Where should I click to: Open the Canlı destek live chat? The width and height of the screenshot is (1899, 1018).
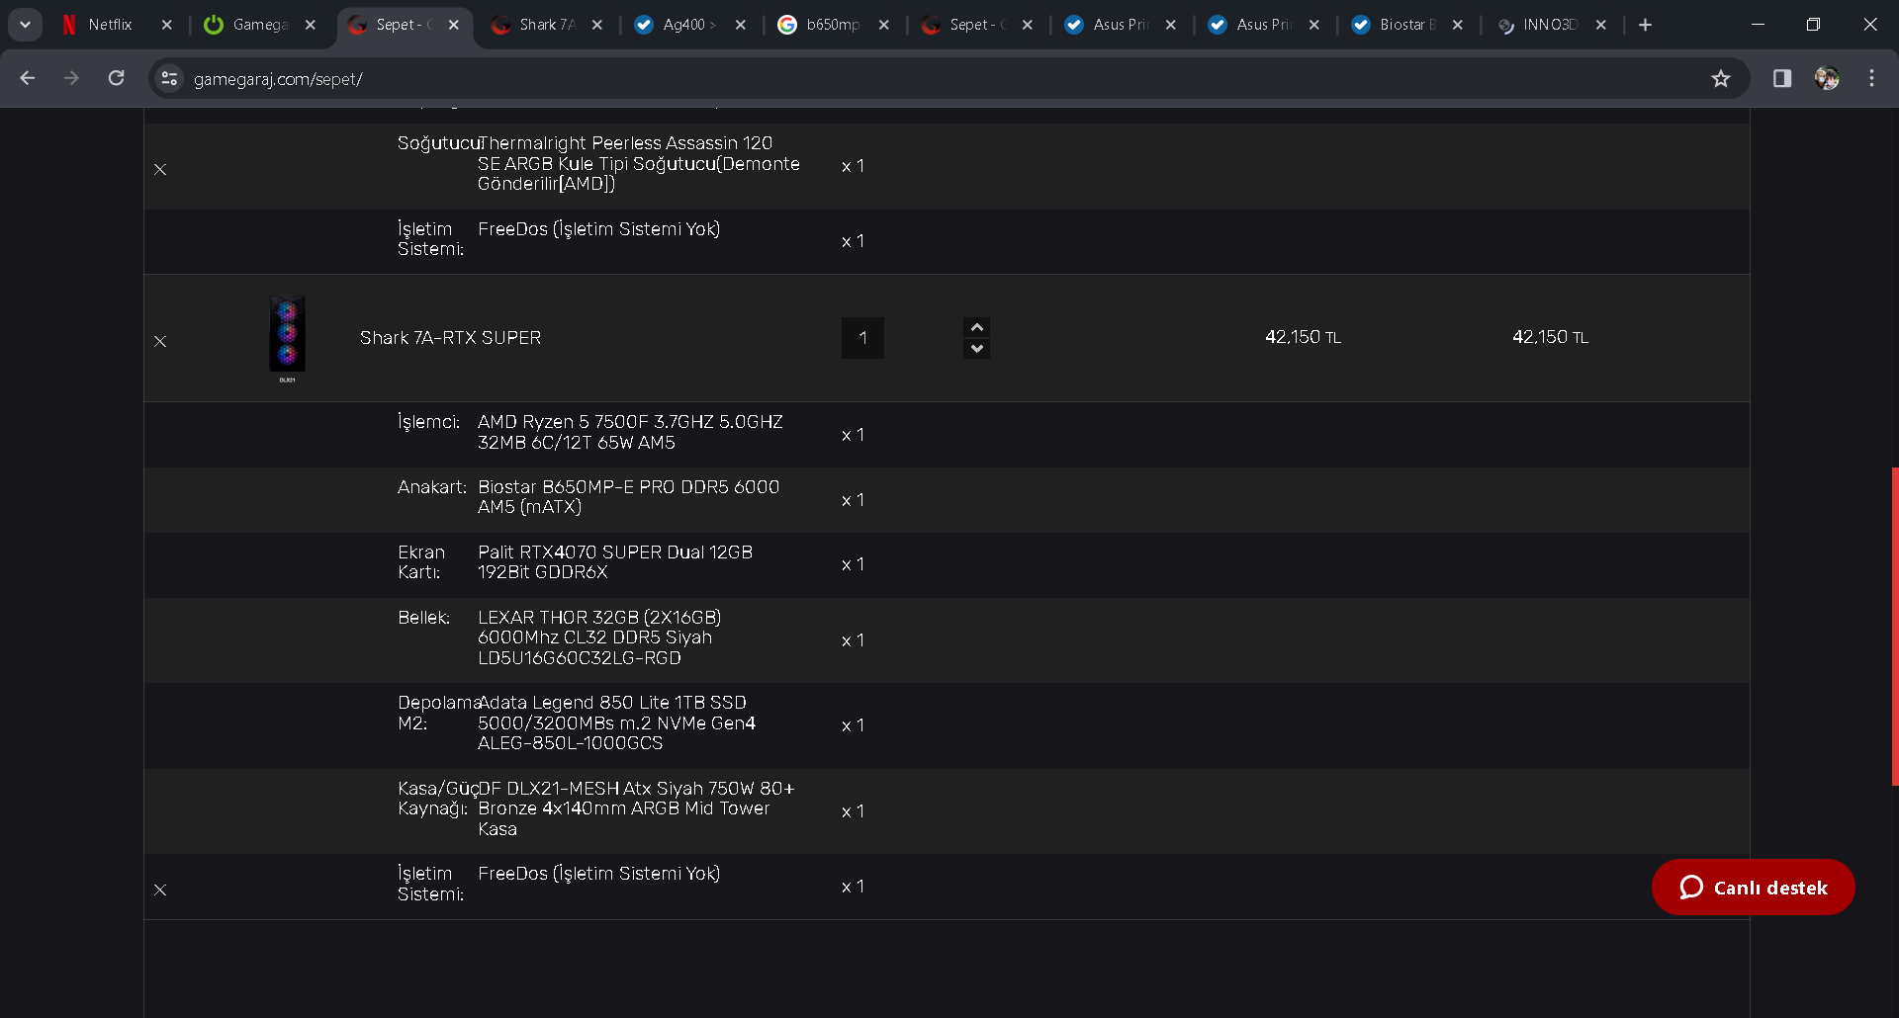pos(1754,888)
